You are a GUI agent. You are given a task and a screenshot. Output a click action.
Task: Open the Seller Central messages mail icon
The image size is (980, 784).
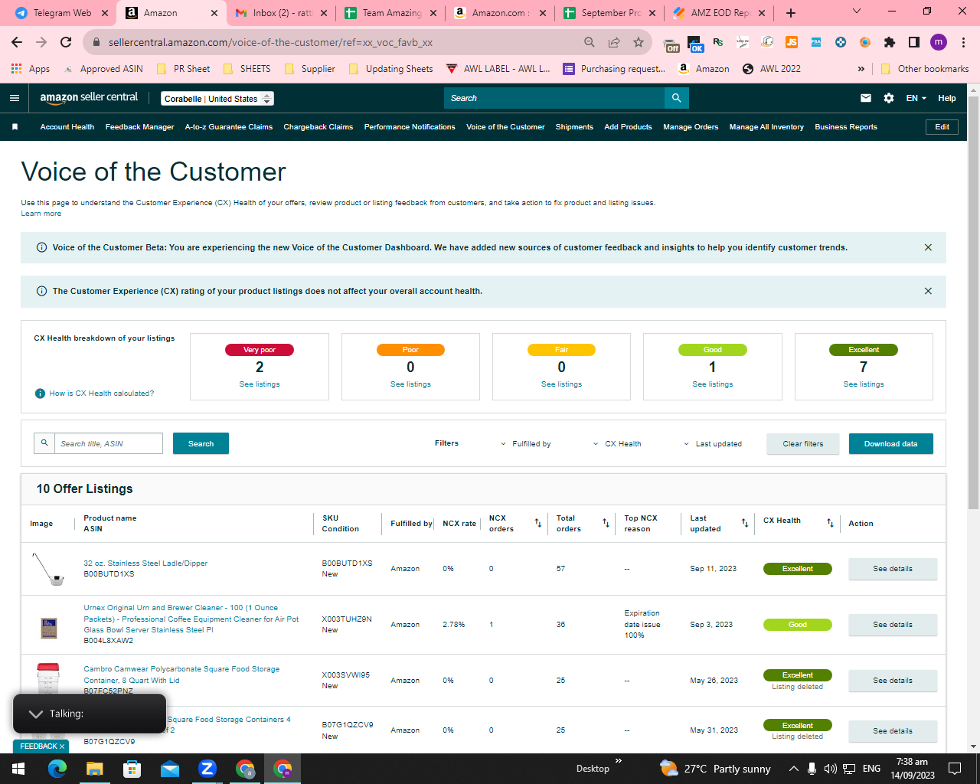coord(866,98)
